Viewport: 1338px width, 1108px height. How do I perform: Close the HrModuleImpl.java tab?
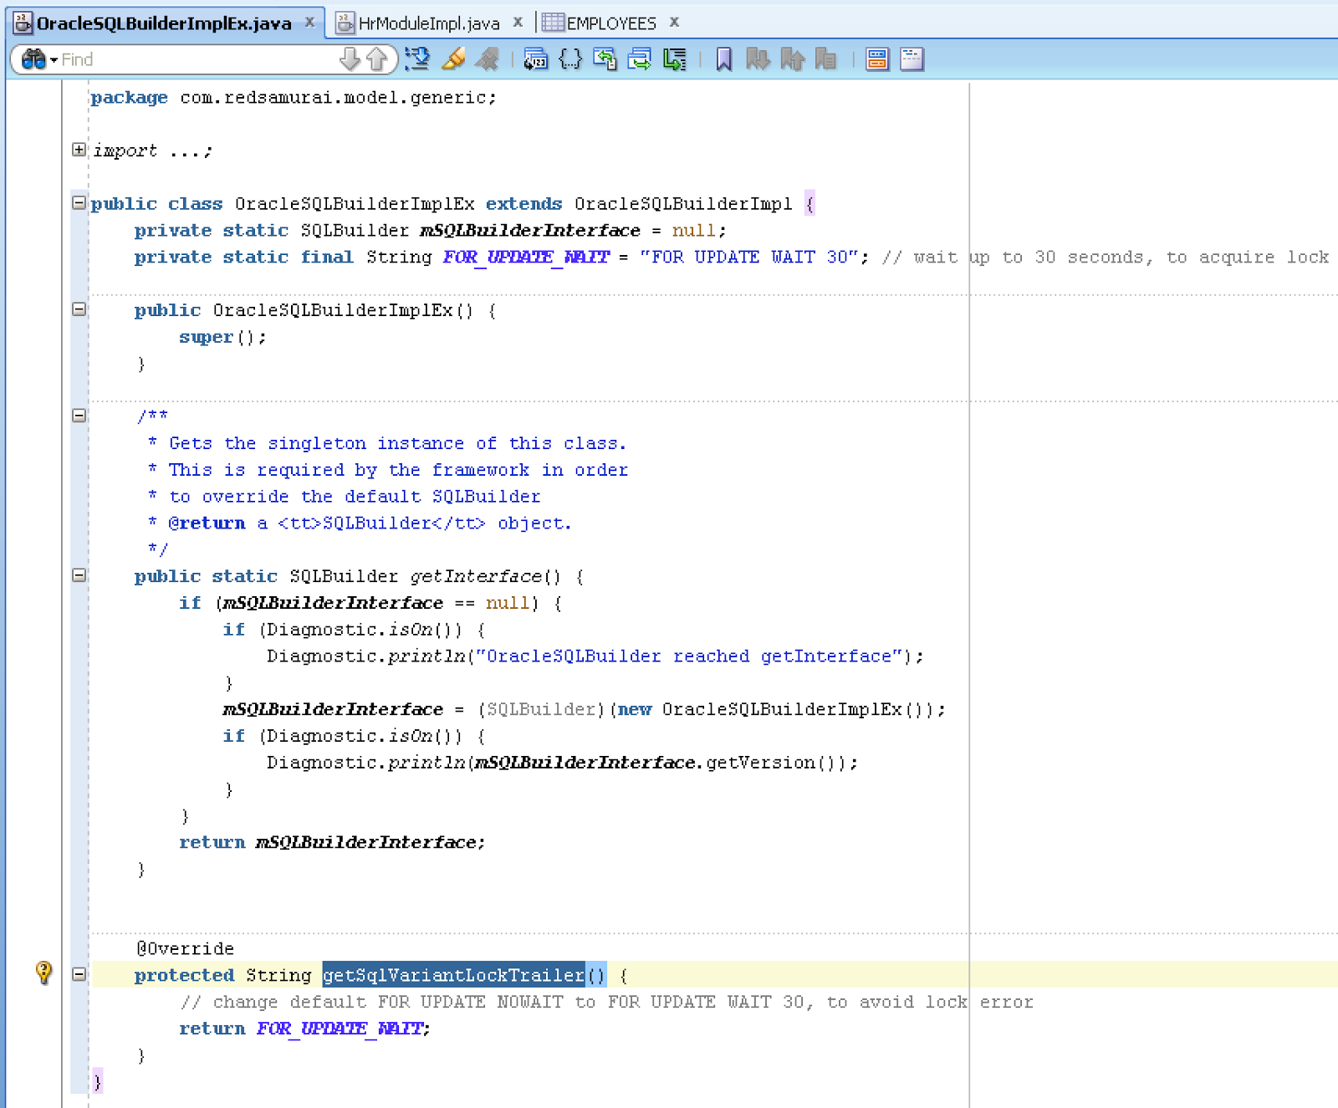[x=517, y=23]
